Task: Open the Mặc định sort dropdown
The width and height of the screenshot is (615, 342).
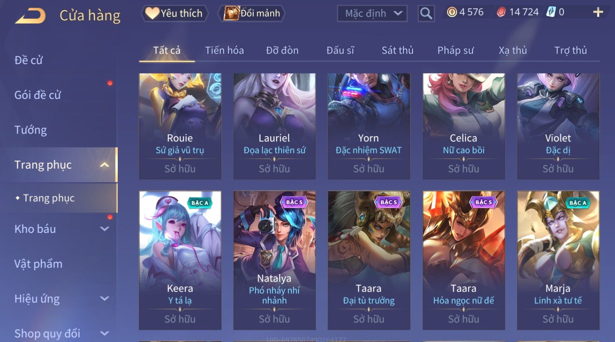Action: tap(372, 13)
